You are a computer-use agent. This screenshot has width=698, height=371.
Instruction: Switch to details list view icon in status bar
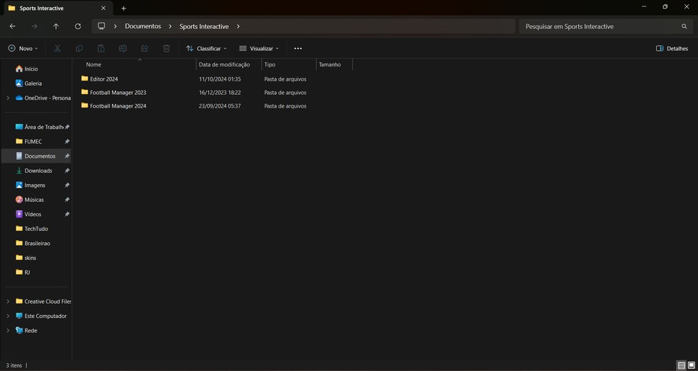(x=682, y=365)
